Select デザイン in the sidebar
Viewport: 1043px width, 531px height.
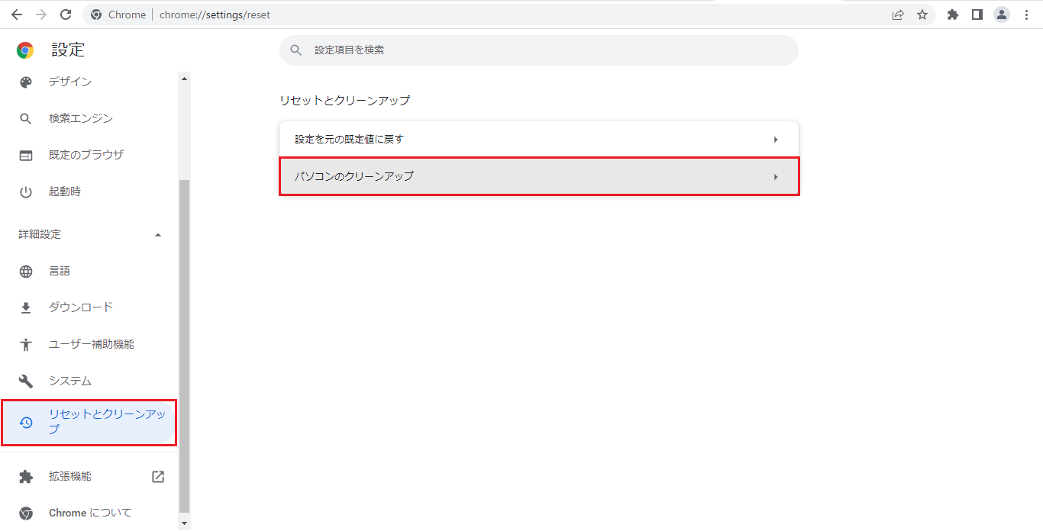tap(69, 82)
